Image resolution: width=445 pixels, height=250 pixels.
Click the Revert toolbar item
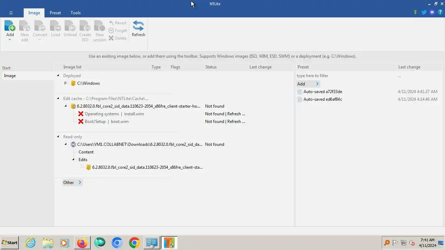pyautogui.click(x=118, y=23)
